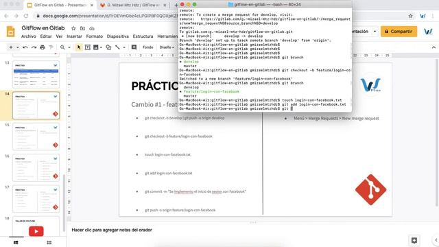439x247 pixels.
Task: Open the Archivo menu
Action: [x=29, y=36]
